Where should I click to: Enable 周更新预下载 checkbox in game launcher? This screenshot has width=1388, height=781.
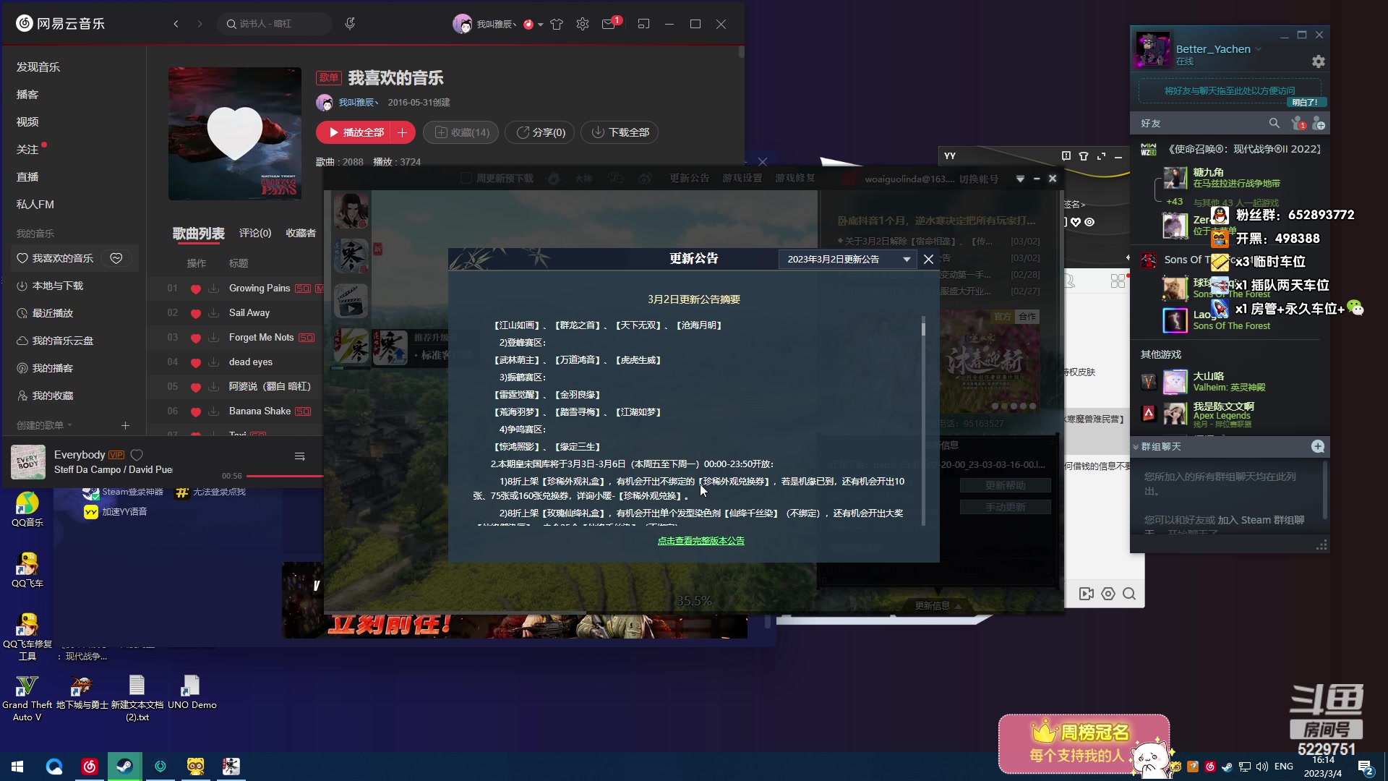pos(466,179)
